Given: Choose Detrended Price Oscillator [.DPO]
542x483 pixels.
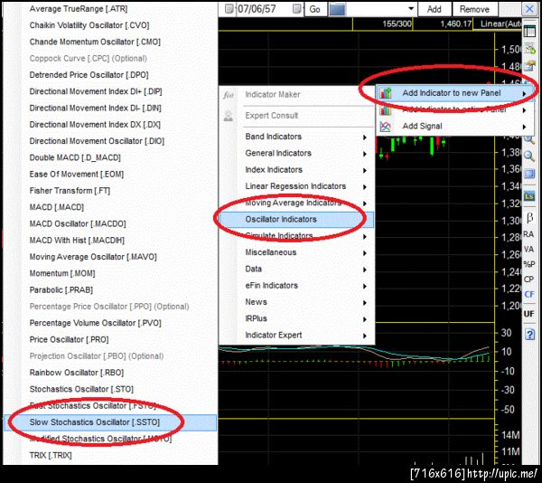Looking at the screenshot, I should (x=89, y=75).
